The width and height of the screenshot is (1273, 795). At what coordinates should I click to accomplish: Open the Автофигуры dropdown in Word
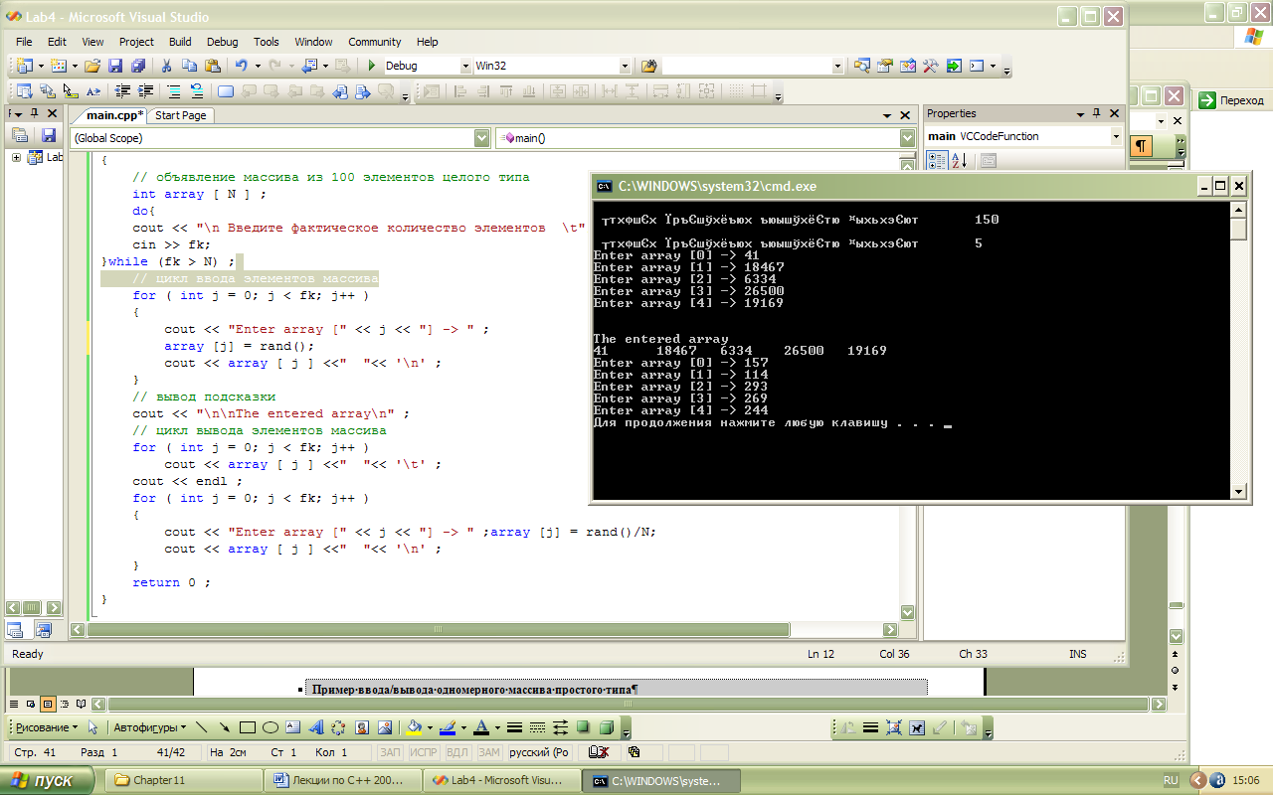pyautogui.click(x=149, y=727)
